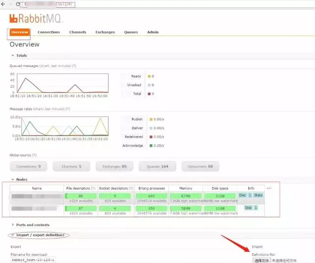Click the Disk space column header
The image size is (315, 263).
220,189
